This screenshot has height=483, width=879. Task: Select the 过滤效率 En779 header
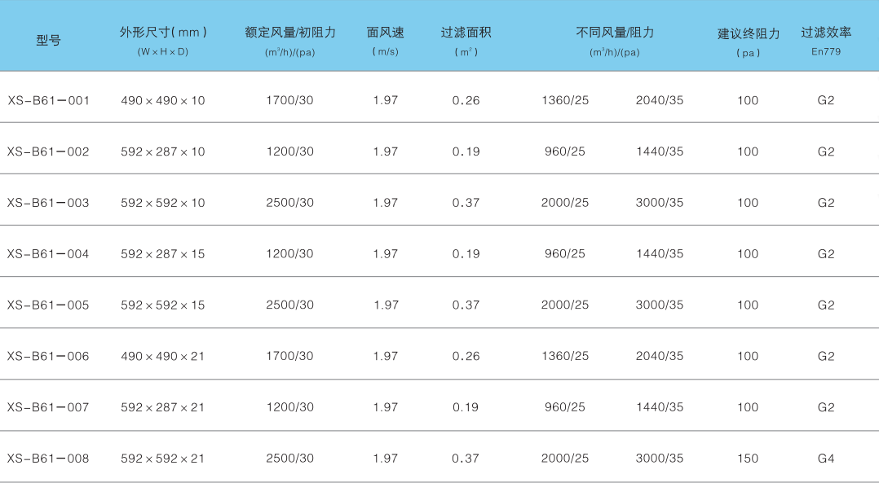825,33
